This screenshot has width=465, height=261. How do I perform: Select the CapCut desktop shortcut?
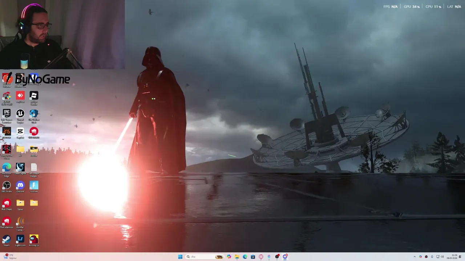point(20,133)
